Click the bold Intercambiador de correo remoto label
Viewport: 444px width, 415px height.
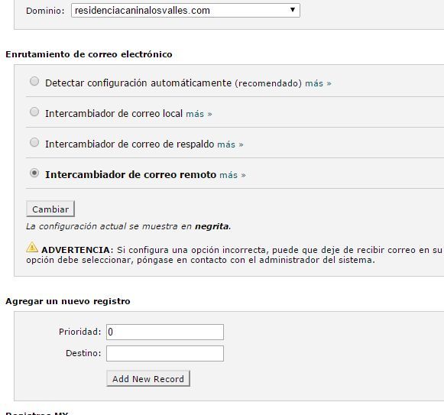131,175
